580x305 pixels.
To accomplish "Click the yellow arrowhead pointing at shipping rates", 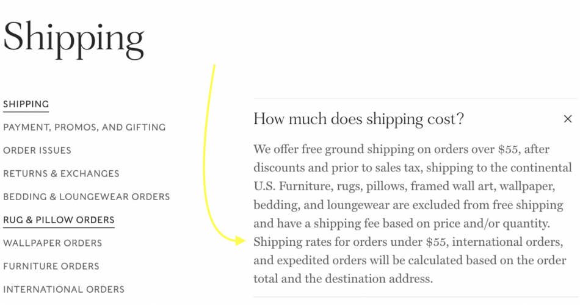I will click(x=241, y=241).
